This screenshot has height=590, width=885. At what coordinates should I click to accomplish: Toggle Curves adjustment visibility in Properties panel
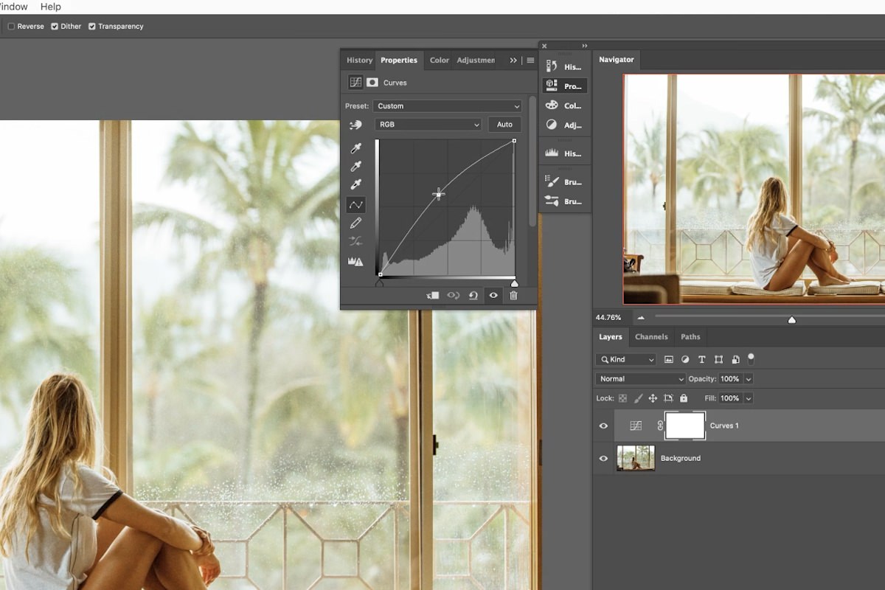click(x=493, y=295)
